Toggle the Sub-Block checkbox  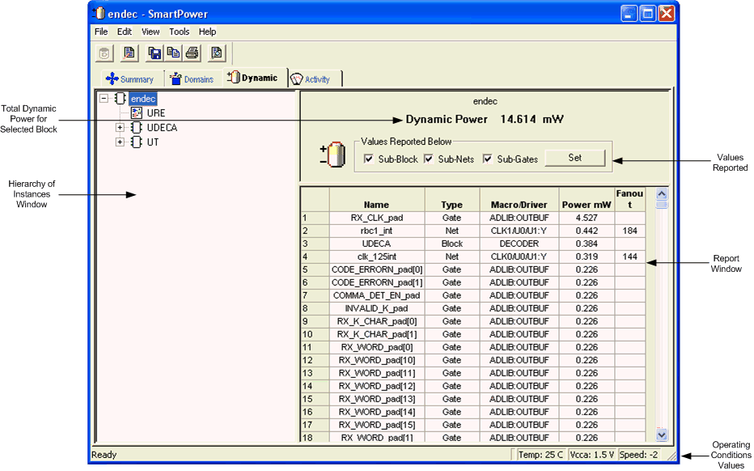[369, 159]
